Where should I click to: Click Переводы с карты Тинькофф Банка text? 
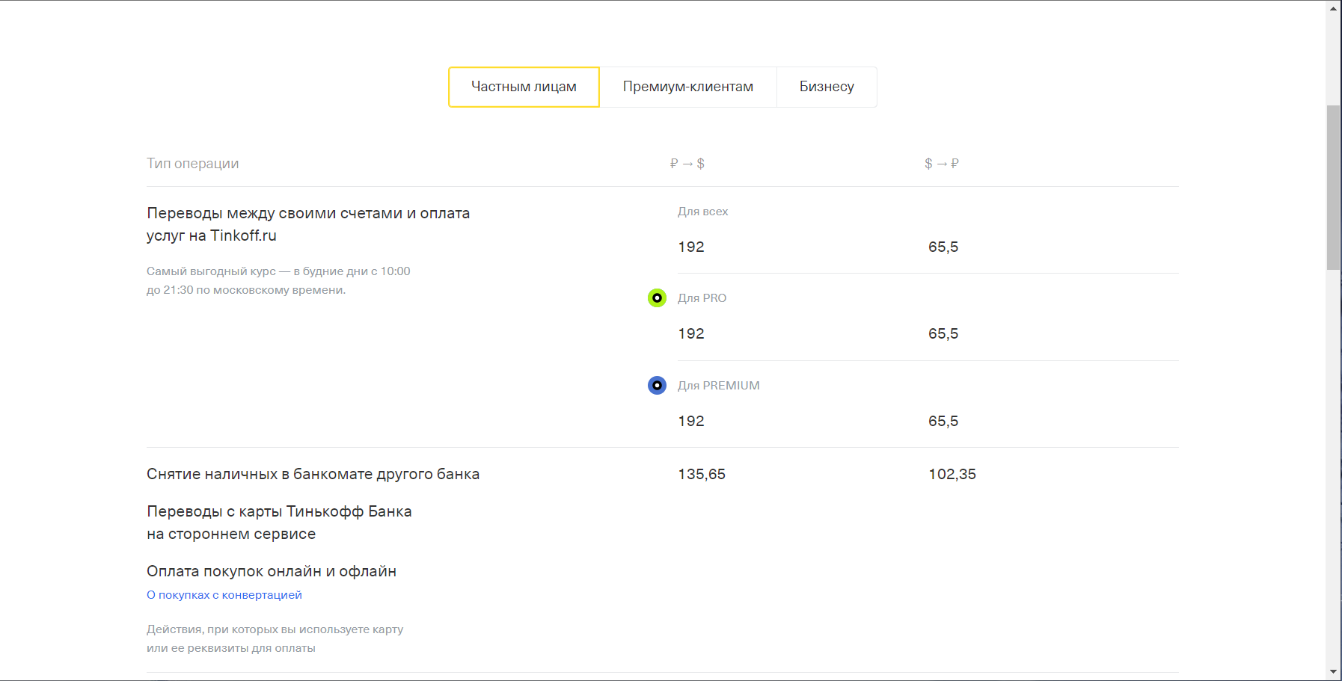tap(279, 523)
